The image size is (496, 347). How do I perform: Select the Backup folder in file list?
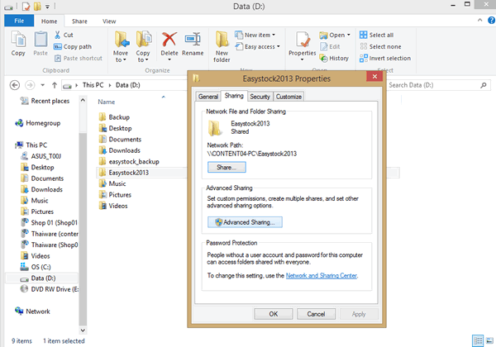pyautogui.click(x=114, y=117)
